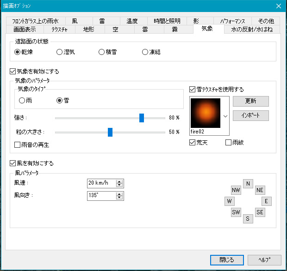Click the fire02 texture thumbnail

tap(206, 113)
